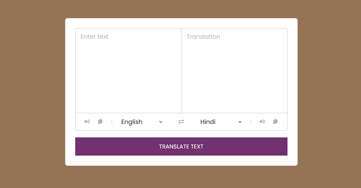Open the English source language dropdown

point(141,122)
